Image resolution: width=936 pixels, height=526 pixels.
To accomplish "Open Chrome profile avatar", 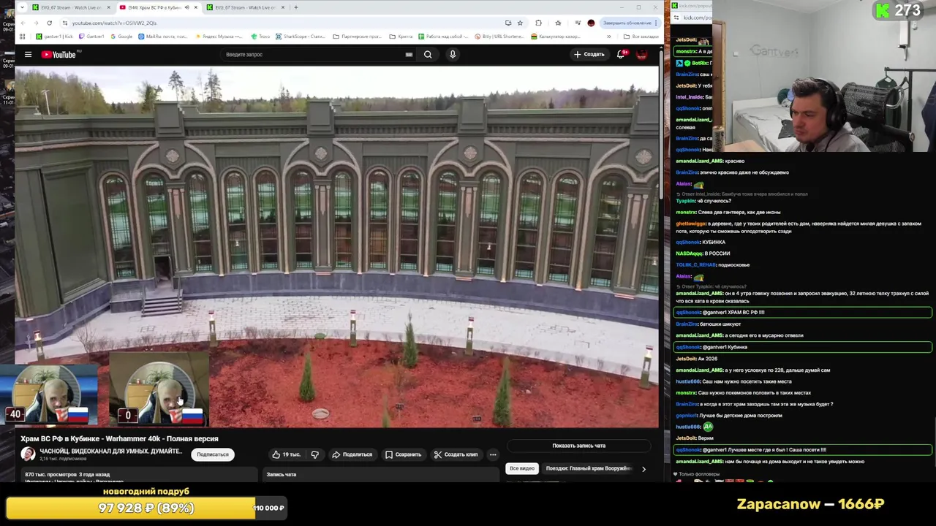I will click(591, 23).
